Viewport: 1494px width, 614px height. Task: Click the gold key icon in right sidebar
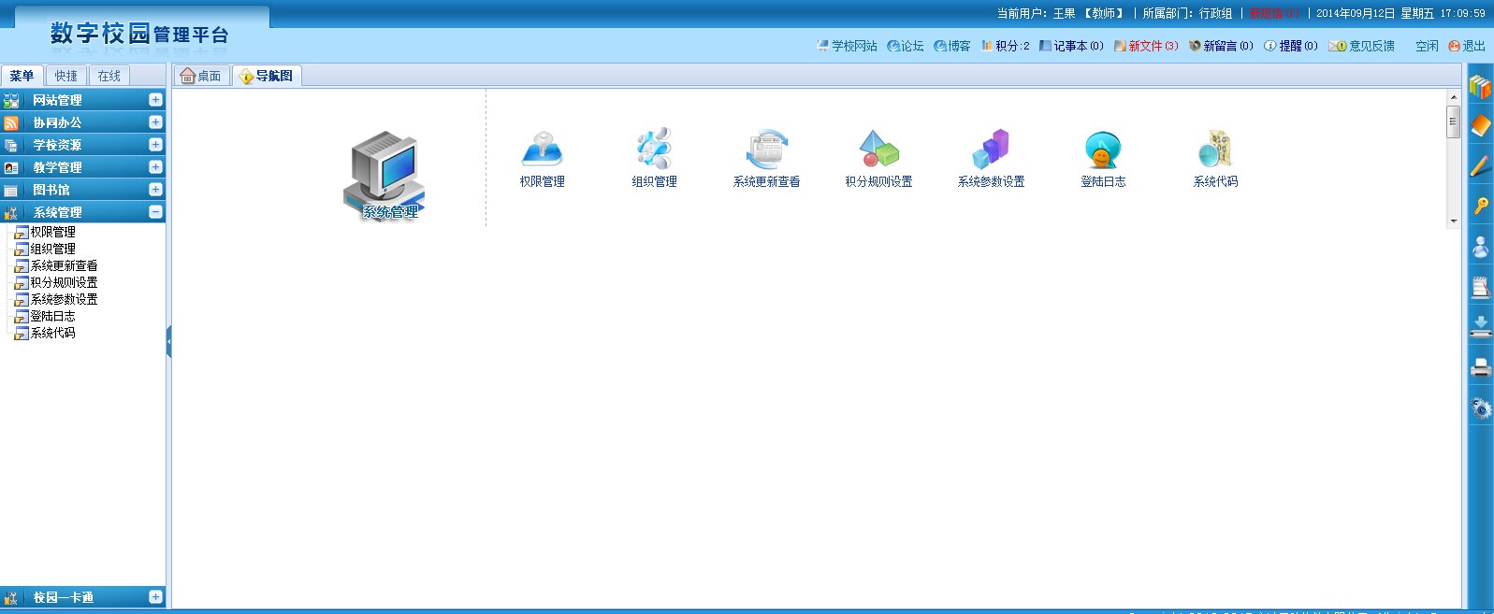(1480, 206)
